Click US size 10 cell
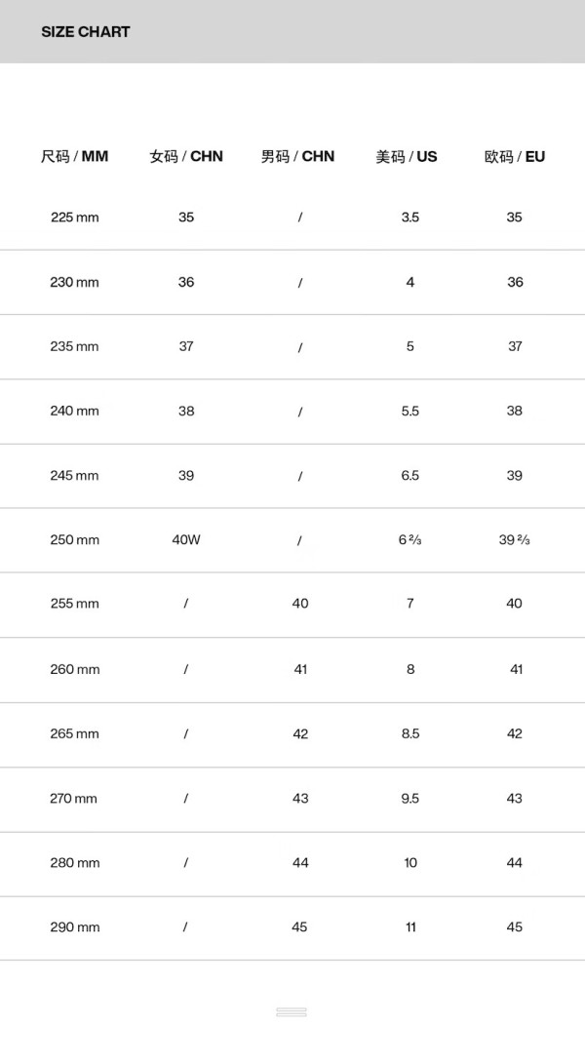The image size is (585, 1064). [410, 862]
